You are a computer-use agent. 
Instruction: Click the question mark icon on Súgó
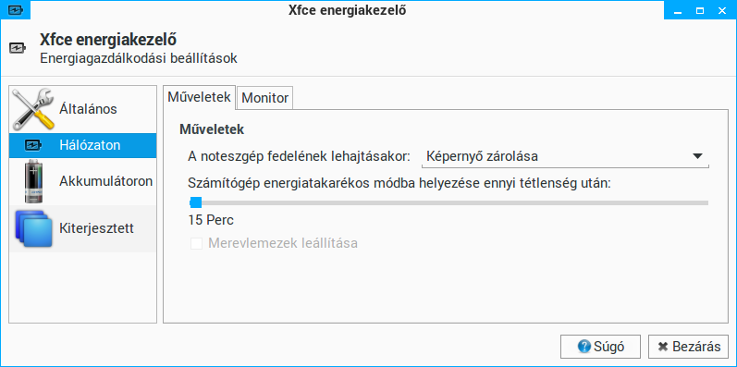tap(584, 347)
